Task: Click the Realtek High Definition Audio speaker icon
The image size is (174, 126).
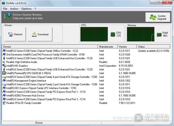Action: [4, 62]
